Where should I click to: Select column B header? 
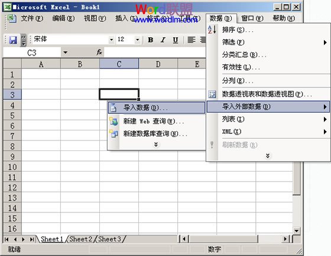[80, 64]
